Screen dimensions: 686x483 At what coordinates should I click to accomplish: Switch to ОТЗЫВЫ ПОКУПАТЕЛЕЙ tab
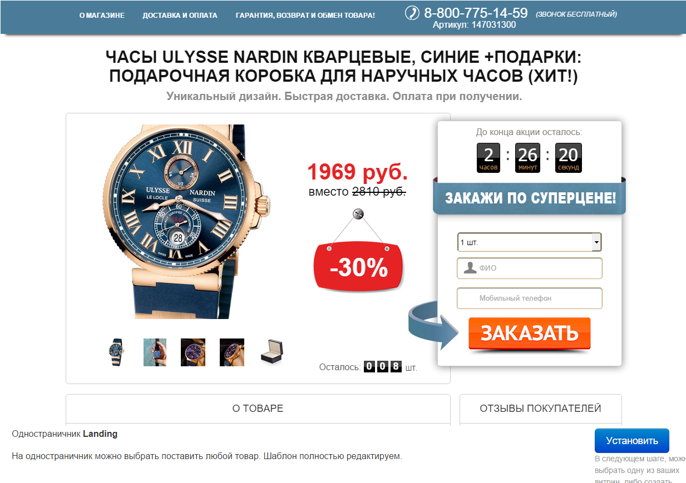point(540,409)
